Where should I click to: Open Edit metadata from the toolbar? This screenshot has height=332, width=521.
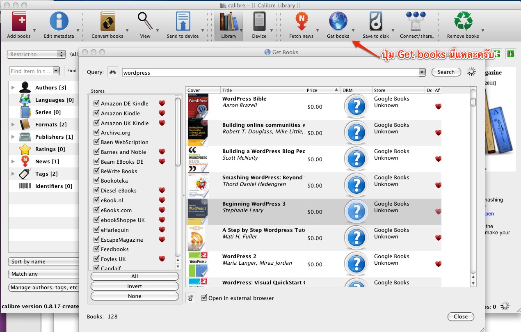click(x=59, y=22)
